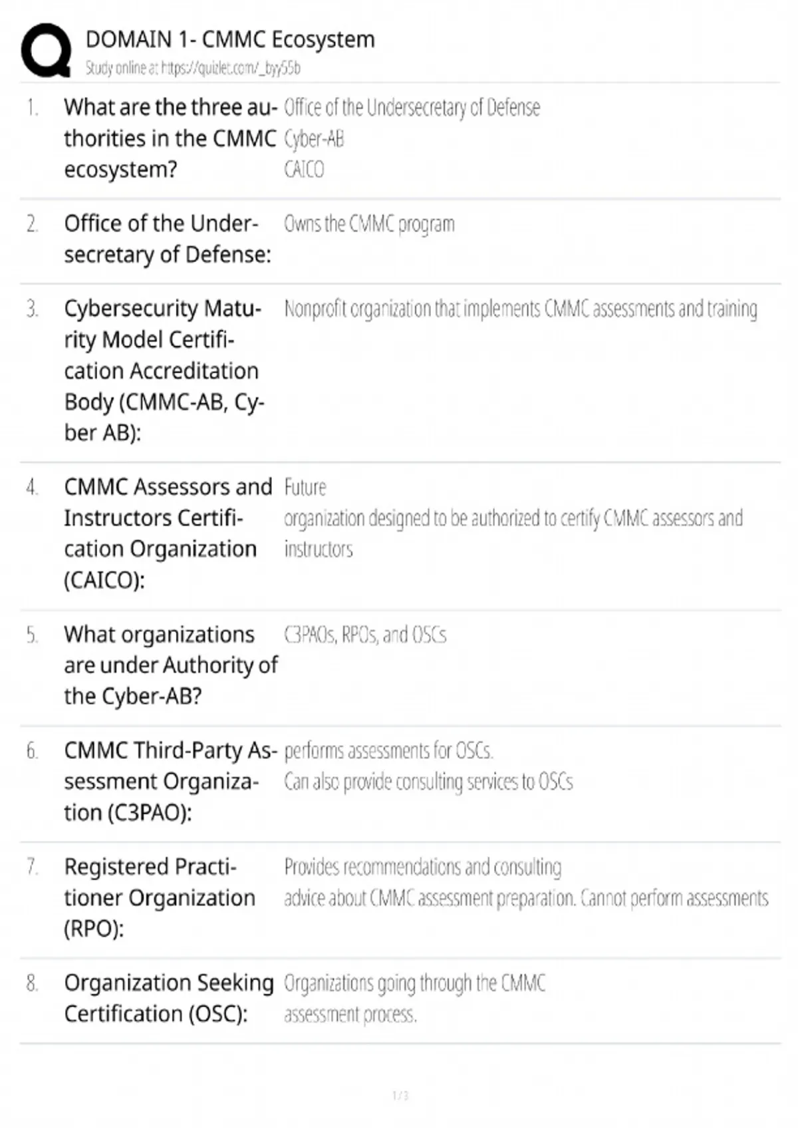Screen dimensions: 798x1131
Task: Click the "Owns the CMMC program" definition
Action: coord(369,224)
